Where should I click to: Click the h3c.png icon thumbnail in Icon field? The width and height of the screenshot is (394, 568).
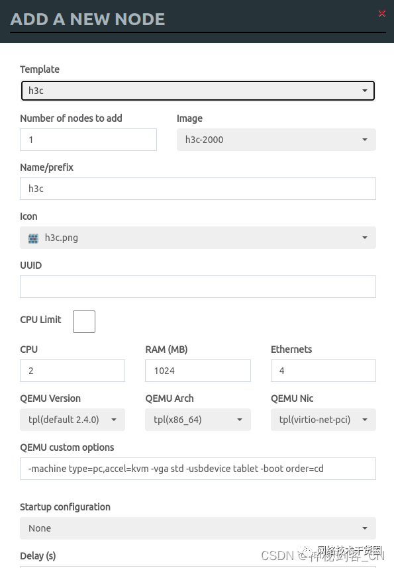[x=33, y=238]
